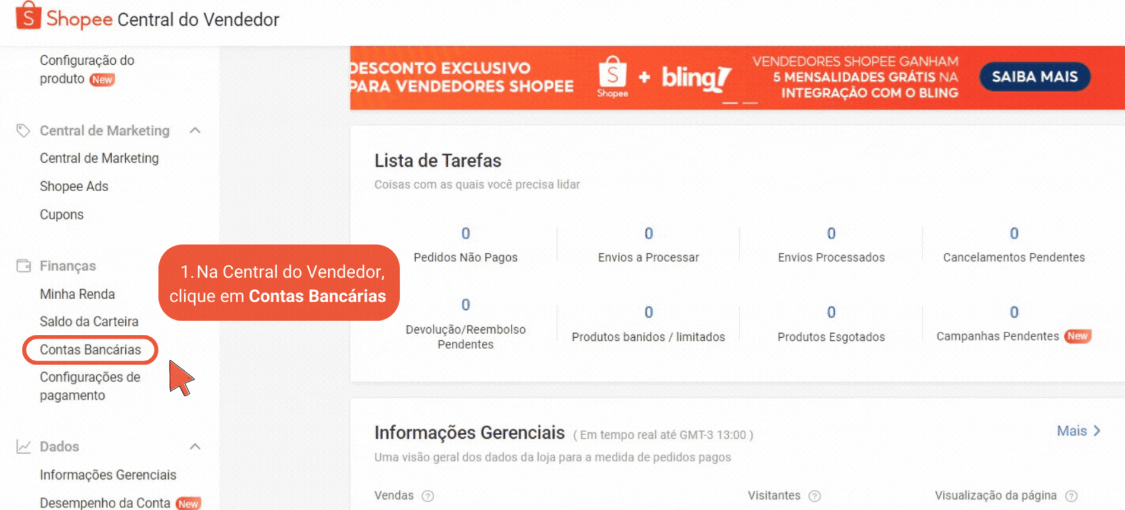
Task: Click the help icon next to Vendas
Action: (x=428, y=496)
